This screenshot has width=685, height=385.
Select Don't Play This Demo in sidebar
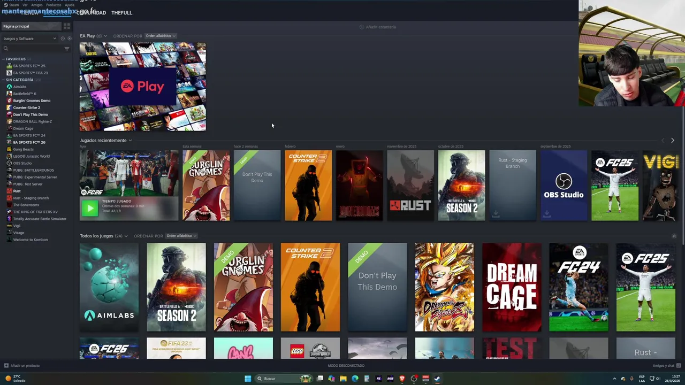(31, 114)
